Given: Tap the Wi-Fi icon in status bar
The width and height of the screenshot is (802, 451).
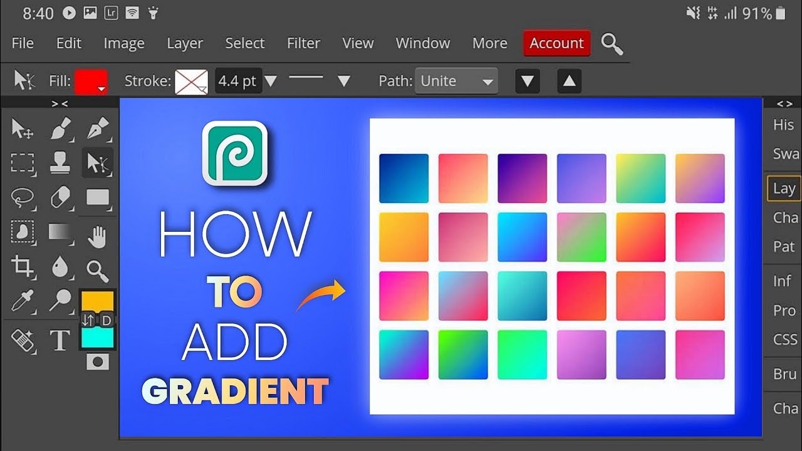Looking at the screenshot, I should (132, 13).
